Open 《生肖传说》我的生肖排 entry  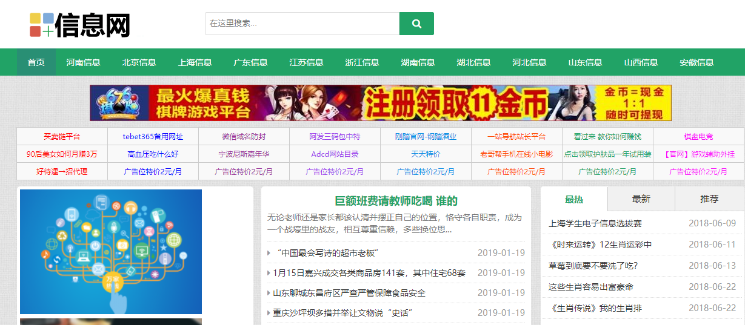click(595, 308)
